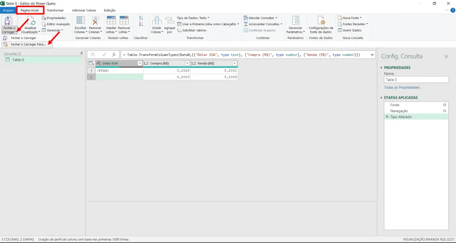The image size is (456, 243).
Task: Sort descending with the Z-A icon
Action: pyautogui.click(x=141, y=24)
